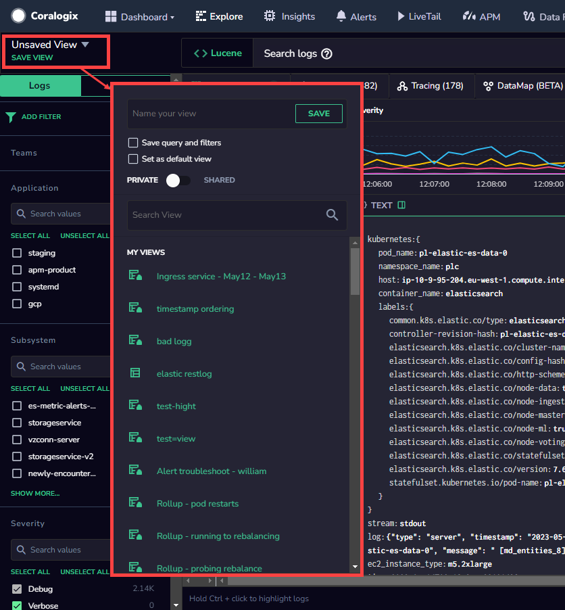The height and width of the screenshot is (610, 565).
Task: Click the SAVE VIEW link
Action: [x=32, y=57]
